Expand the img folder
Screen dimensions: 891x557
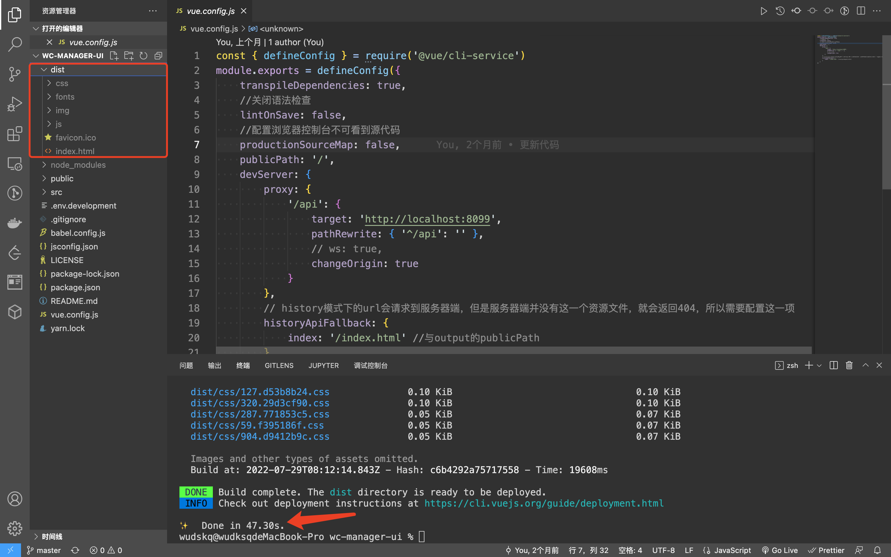tap(98, 110)
